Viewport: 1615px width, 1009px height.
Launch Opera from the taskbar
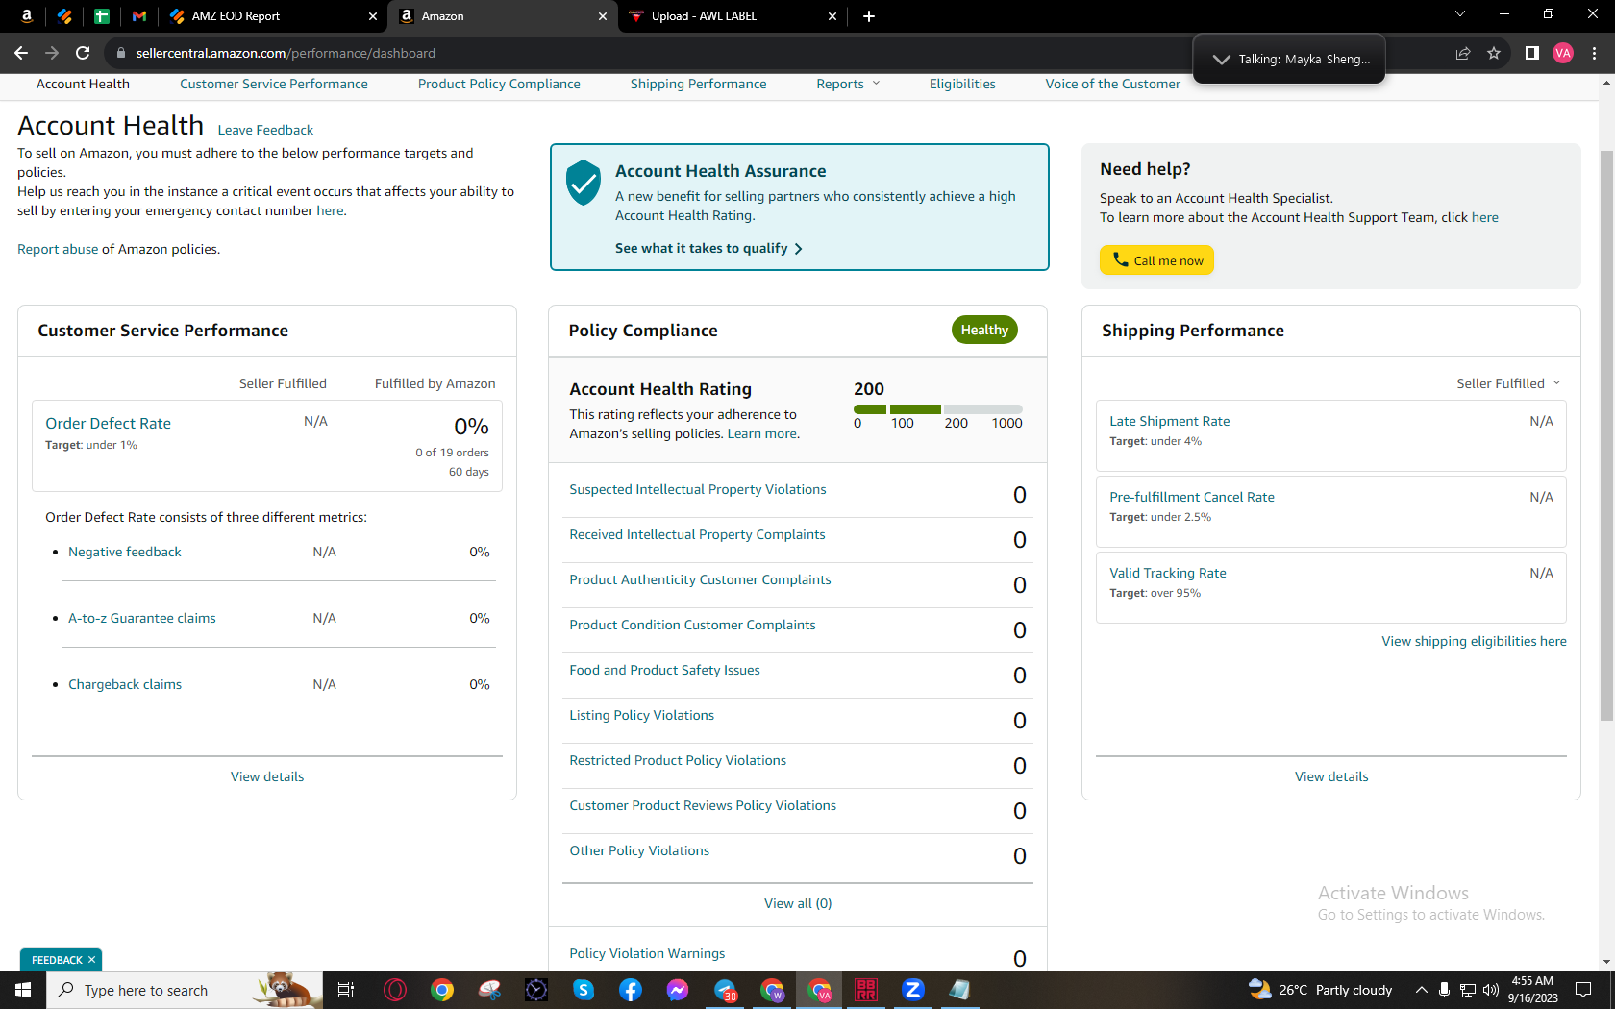395,990
